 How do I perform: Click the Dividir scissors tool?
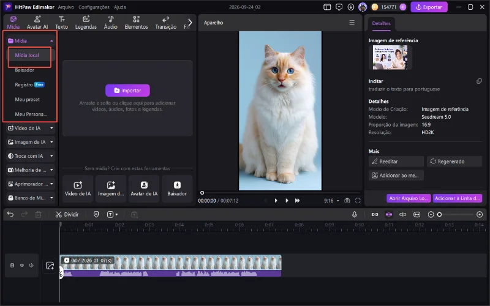[x=67, y=215]
